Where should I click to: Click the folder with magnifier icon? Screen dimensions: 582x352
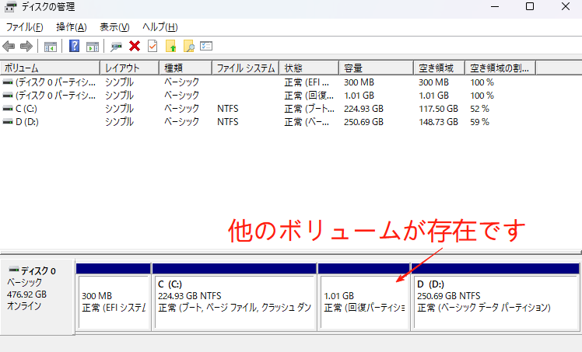(x=188, y=46)
